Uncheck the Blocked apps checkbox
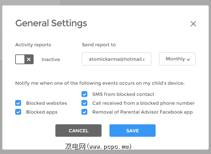Screen dimensions: 211x154 click(x=18, y=112)
